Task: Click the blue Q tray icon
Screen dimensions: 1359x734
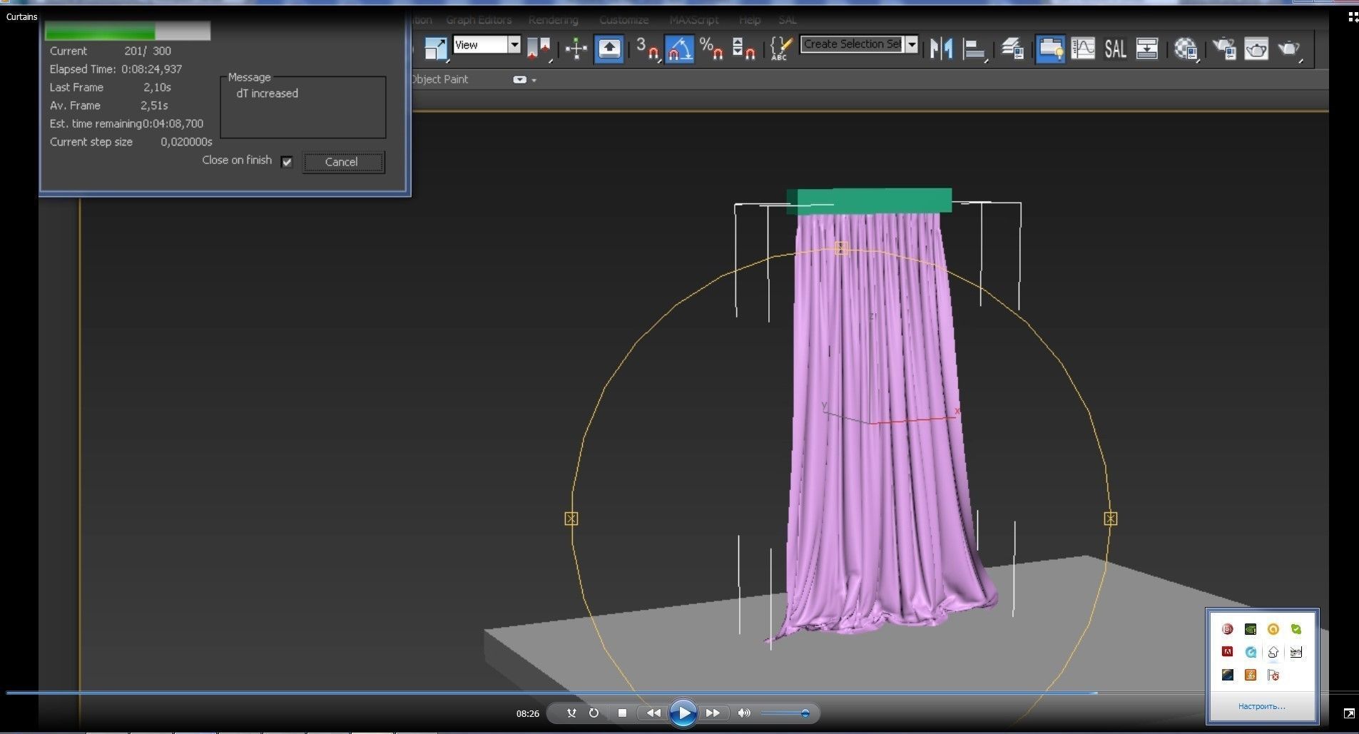Action: pos(1250,652)
